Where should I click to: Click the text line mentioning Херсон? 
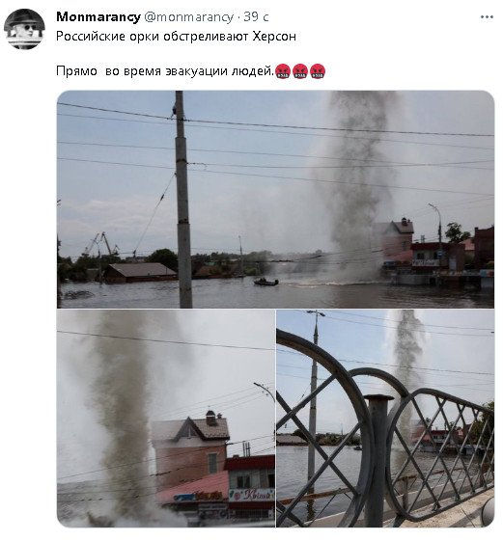pyautogui.click(x=176, y=37)
